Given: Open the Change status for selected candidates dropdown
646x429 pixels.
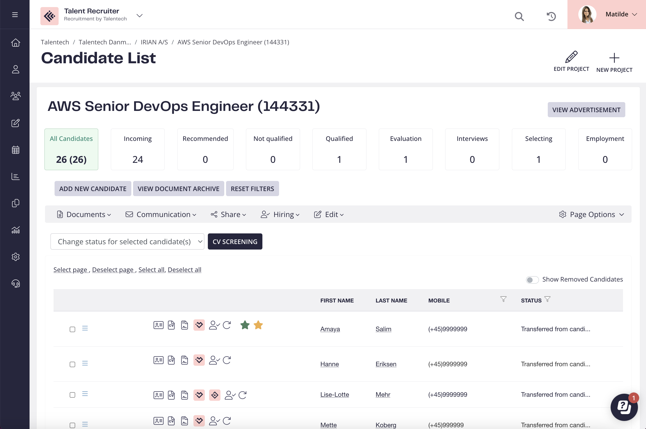Looking at the screenshot, I should coord(127,241).
